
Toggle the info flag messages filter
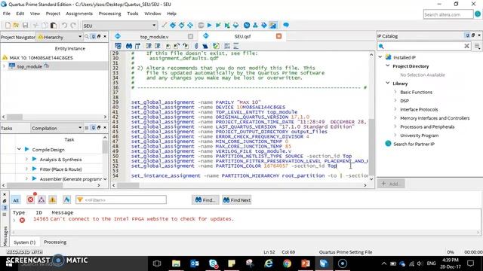click(66, 200)
